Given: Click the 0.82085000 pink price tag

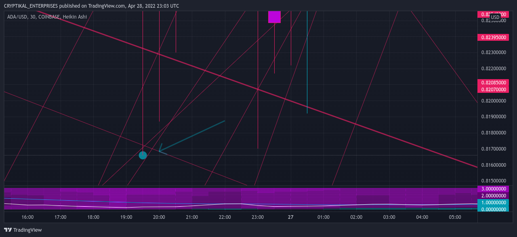Looking at the screenshot, I should (494, 82).
